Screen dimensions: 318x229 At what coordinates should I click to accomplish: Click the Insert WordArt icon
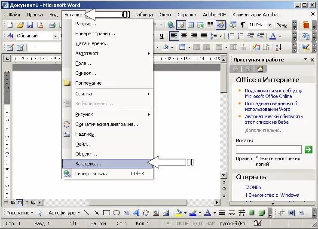[136, 213]
